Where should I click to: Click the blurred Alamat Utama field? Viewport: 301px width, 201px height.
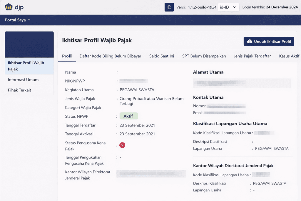point(242,83)
